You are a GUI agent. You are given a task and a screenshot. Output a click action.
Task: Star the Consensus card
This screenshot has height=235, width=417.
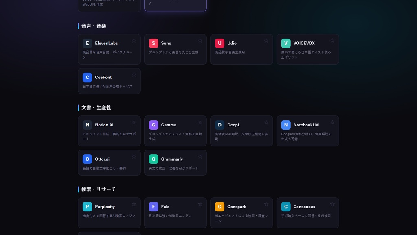(332, 204)
